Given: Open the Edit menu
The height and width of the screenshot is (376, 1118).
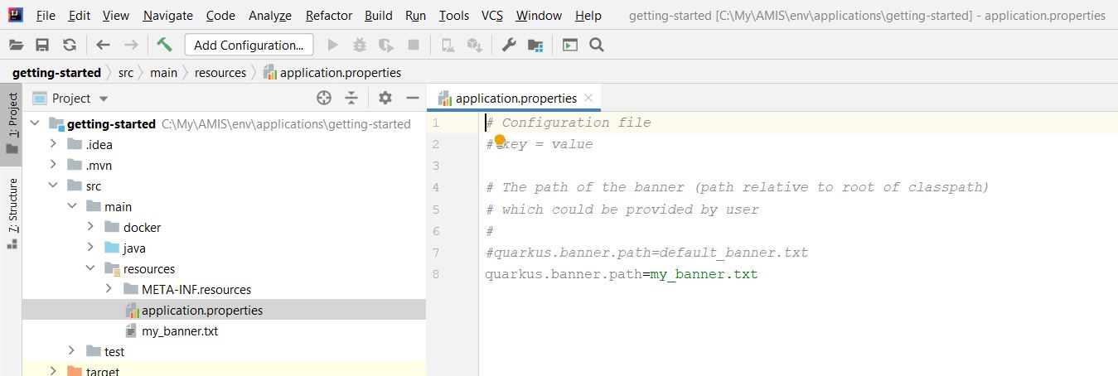Looking at the screenshot, I should (x=80, y=16).
